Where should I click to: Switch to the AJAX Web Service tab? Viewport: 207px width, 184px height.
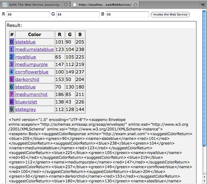click(x=35, y=5)
